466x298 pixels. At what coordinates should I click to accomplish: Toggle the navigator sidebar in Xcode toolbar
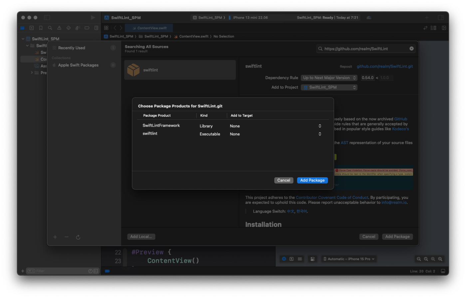[47, 17]
